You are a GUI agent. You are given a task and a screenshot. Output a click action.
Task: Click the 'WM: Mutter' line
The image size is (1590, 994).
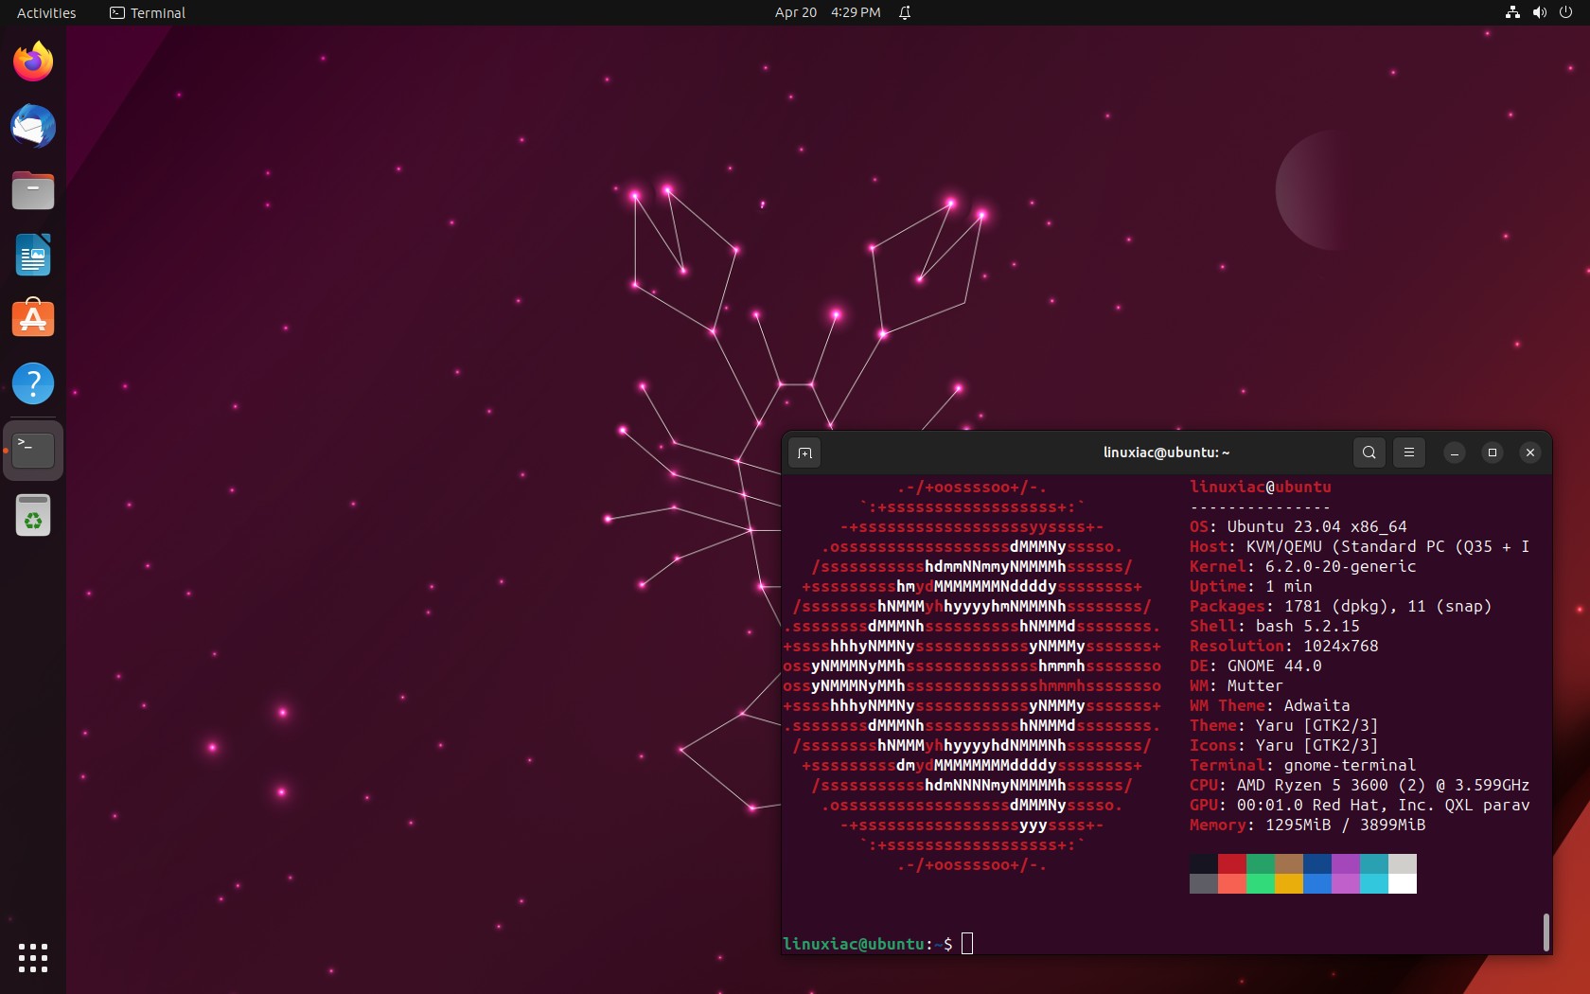1236,685
